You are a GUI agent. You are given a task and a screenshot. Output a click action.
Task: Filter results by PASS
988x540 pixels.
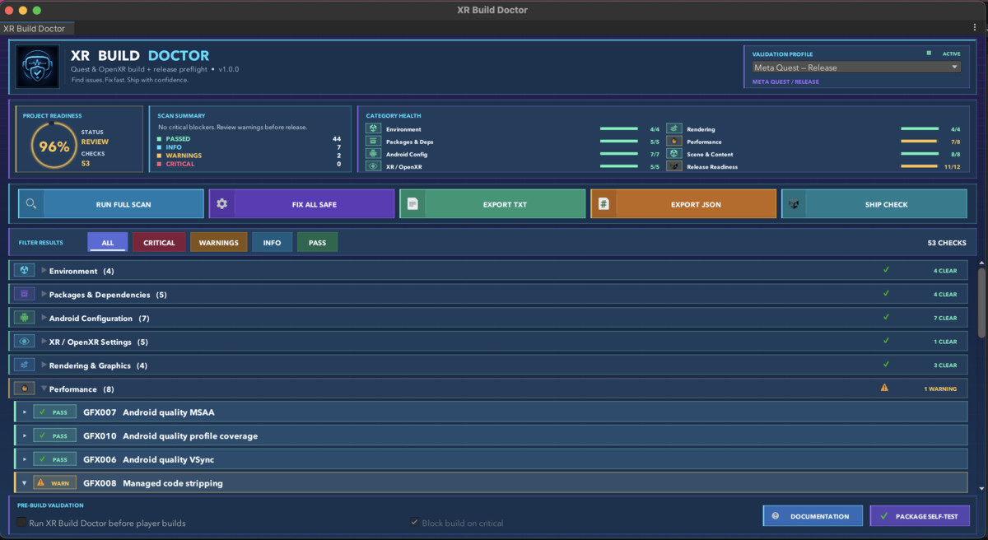coord(317,242)
